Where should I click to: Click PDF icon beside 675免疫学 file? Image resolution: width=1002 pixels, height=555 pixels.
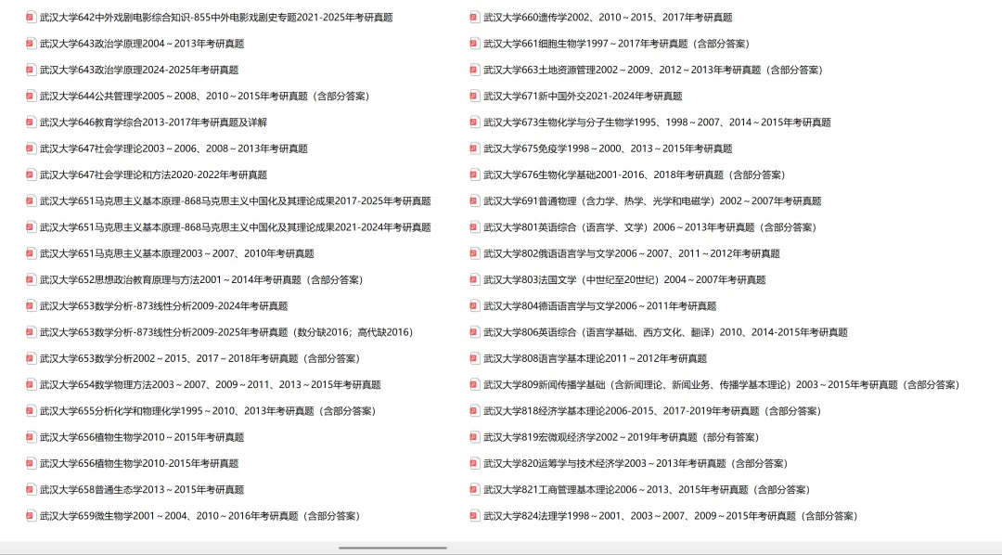tap(475, 148)
